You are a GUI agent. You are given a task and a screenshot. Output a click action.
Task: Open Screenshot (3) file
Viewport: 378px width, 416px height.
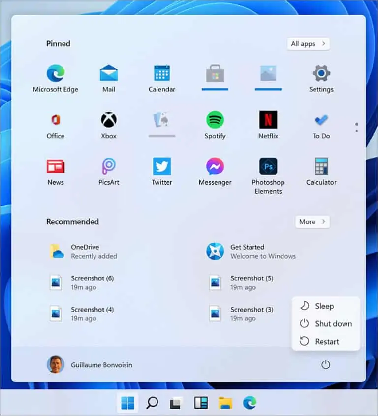coord(242,314)
